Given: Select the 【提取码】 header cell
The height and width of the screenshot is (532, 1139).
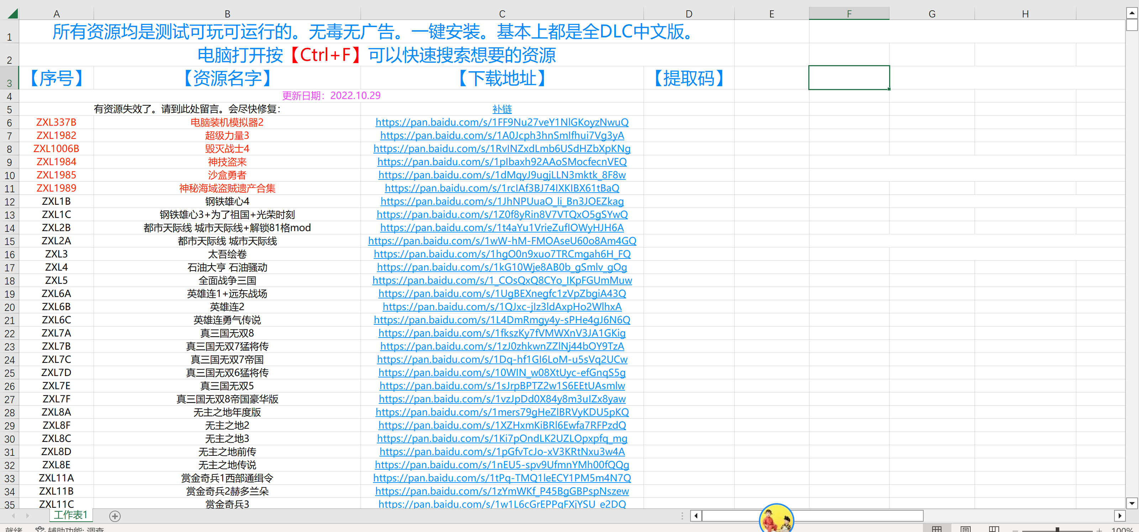Looking at the screenshot, I should pos(689,78).
